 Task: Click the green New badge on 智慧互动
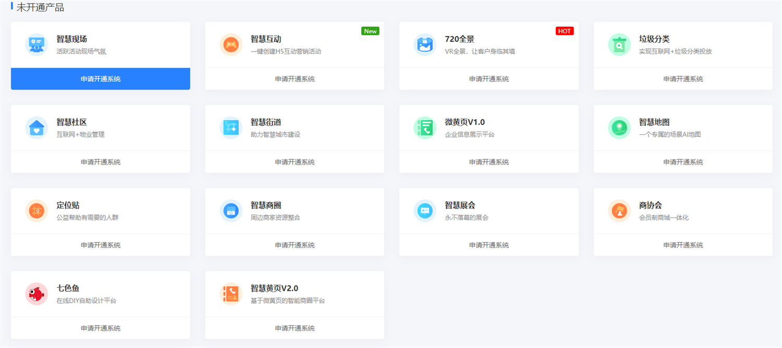coord(370,31)
